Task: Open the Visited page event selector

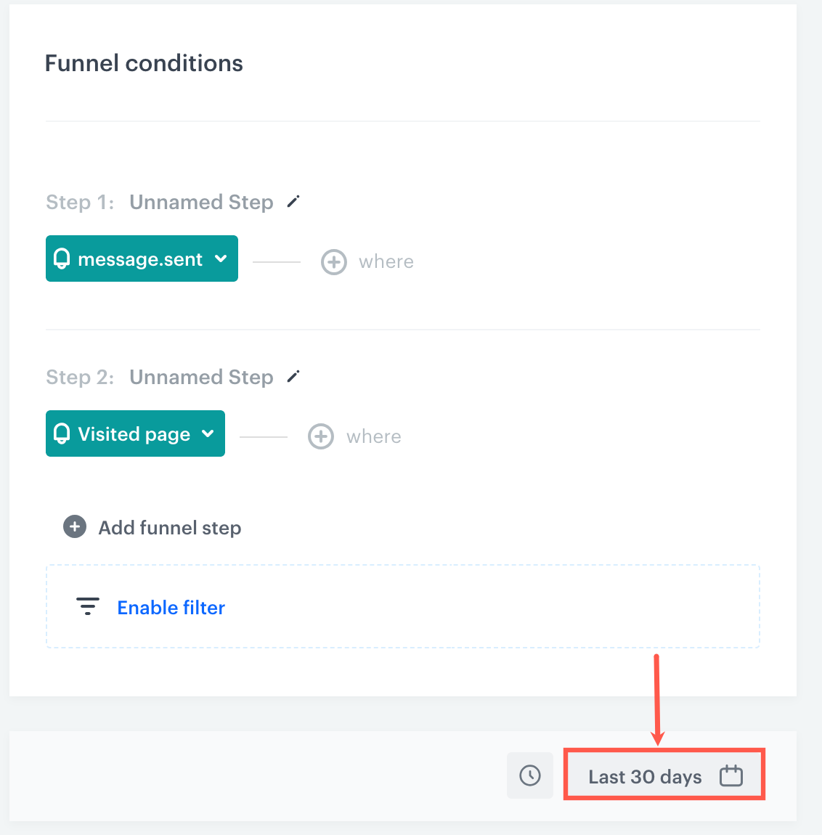Action: pos(207,433)
